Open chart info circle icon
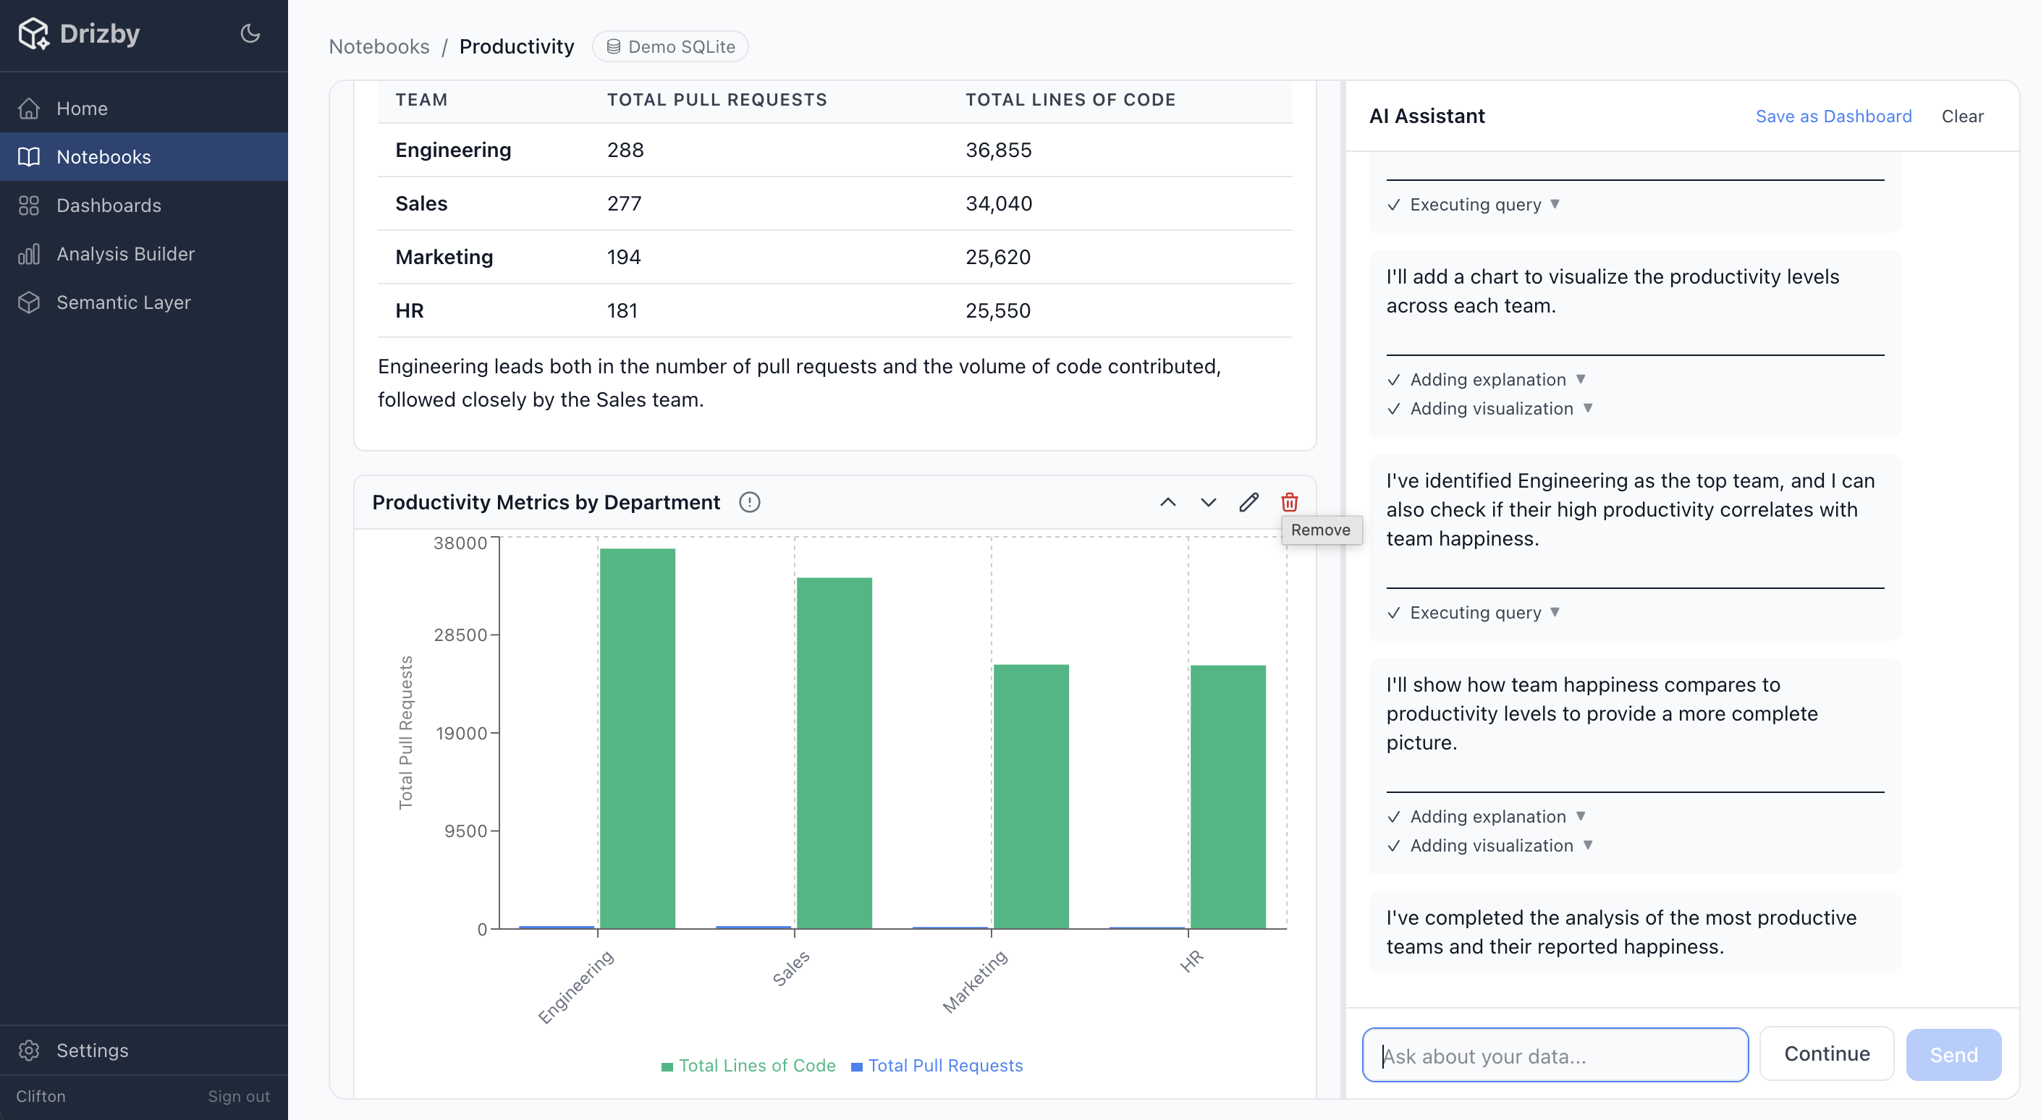Screen dimensions: 2041x1120 tap(750, 502)
